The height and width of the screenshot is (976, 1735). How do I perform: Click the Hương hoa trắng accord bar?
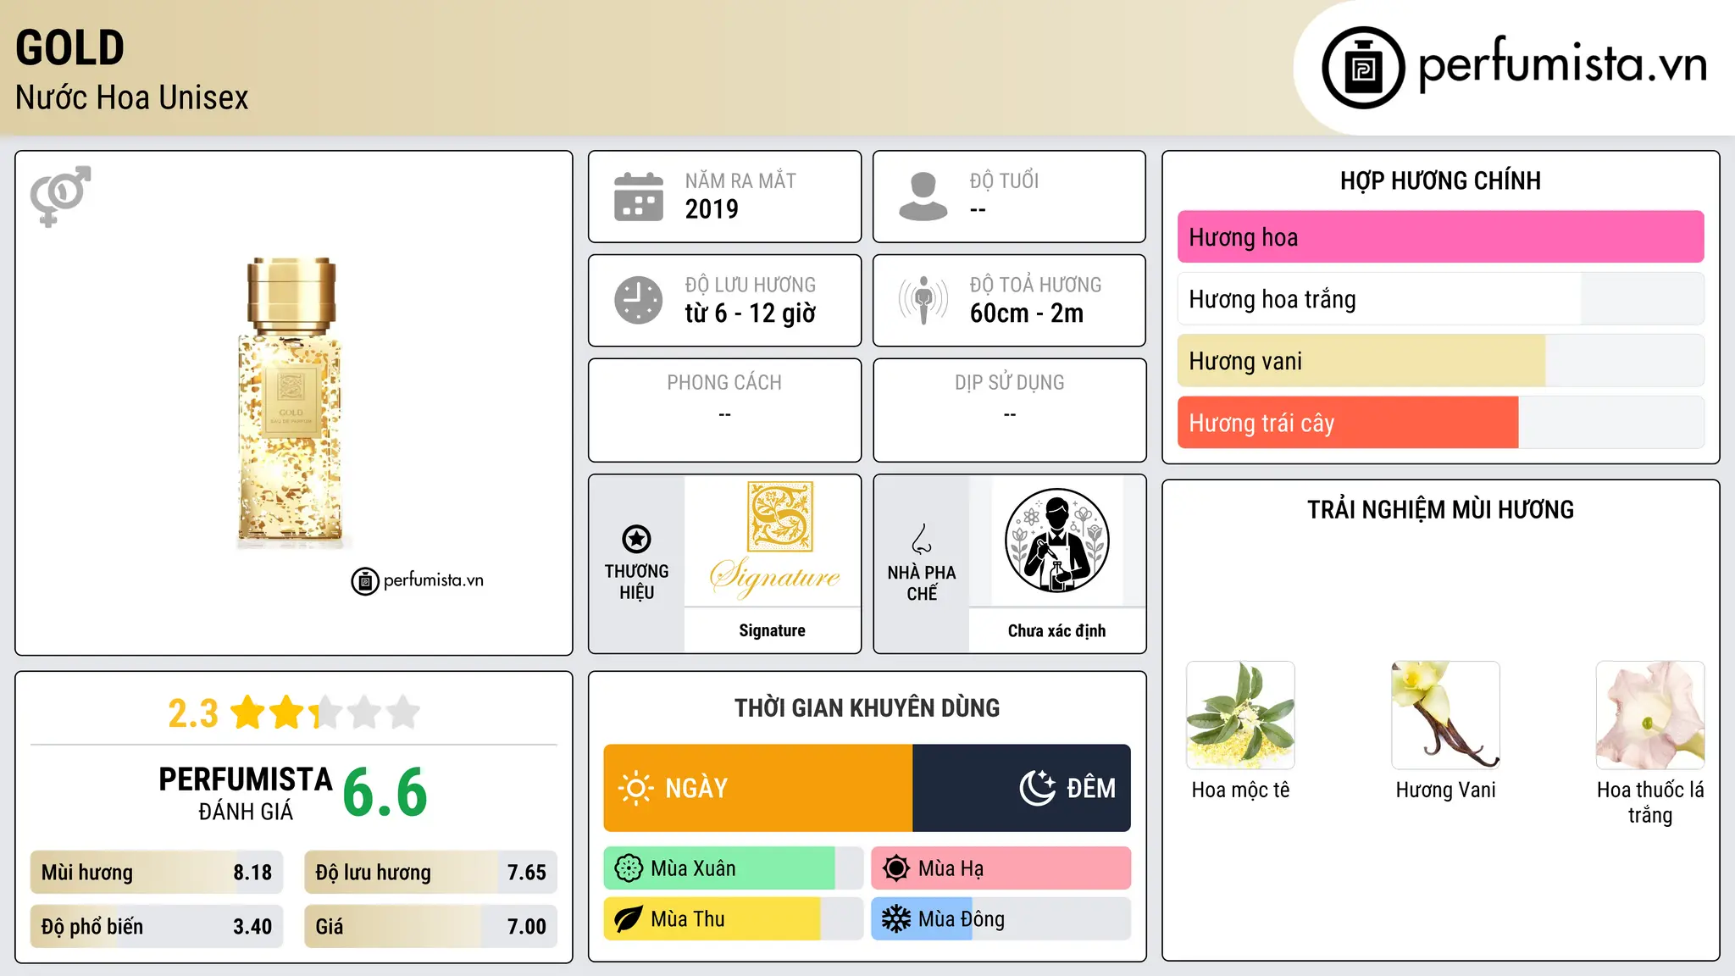coord(1440,299)
